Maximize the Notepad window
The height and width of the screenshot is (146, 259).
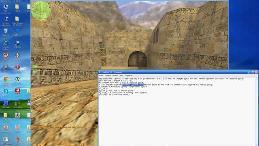pyautogui.click(x=253, y=72)
